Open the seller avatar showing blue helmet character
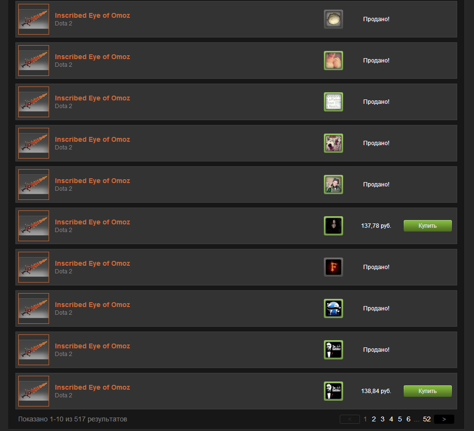Viewport: 474px width, 431px height. click(333, 308)
